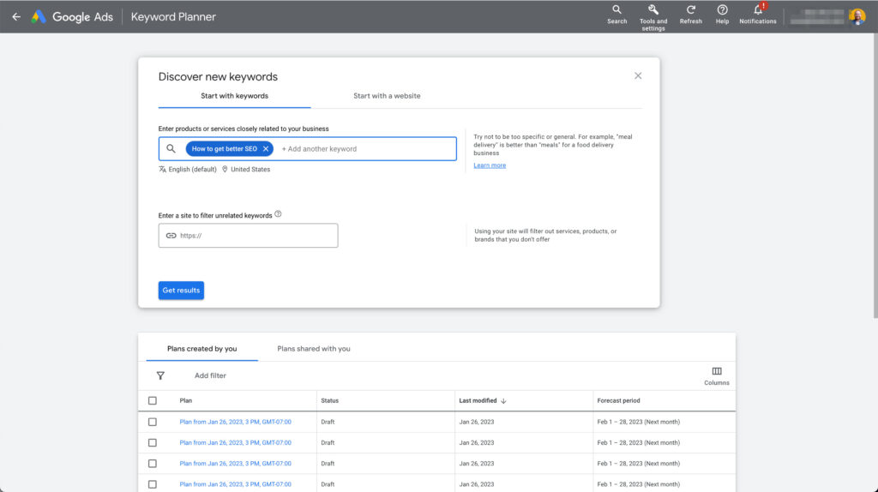Click the Get results button

[181, 291]
